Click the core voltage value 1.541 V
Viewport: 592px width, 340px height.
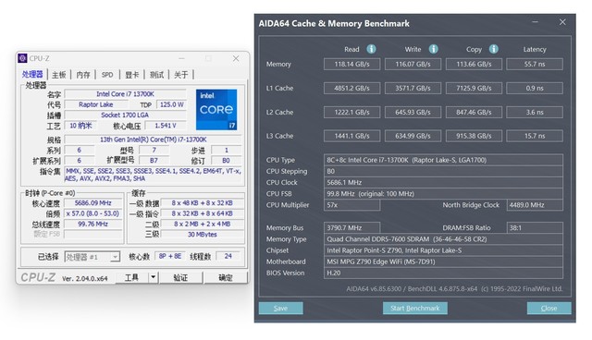(x=166, y=126)
